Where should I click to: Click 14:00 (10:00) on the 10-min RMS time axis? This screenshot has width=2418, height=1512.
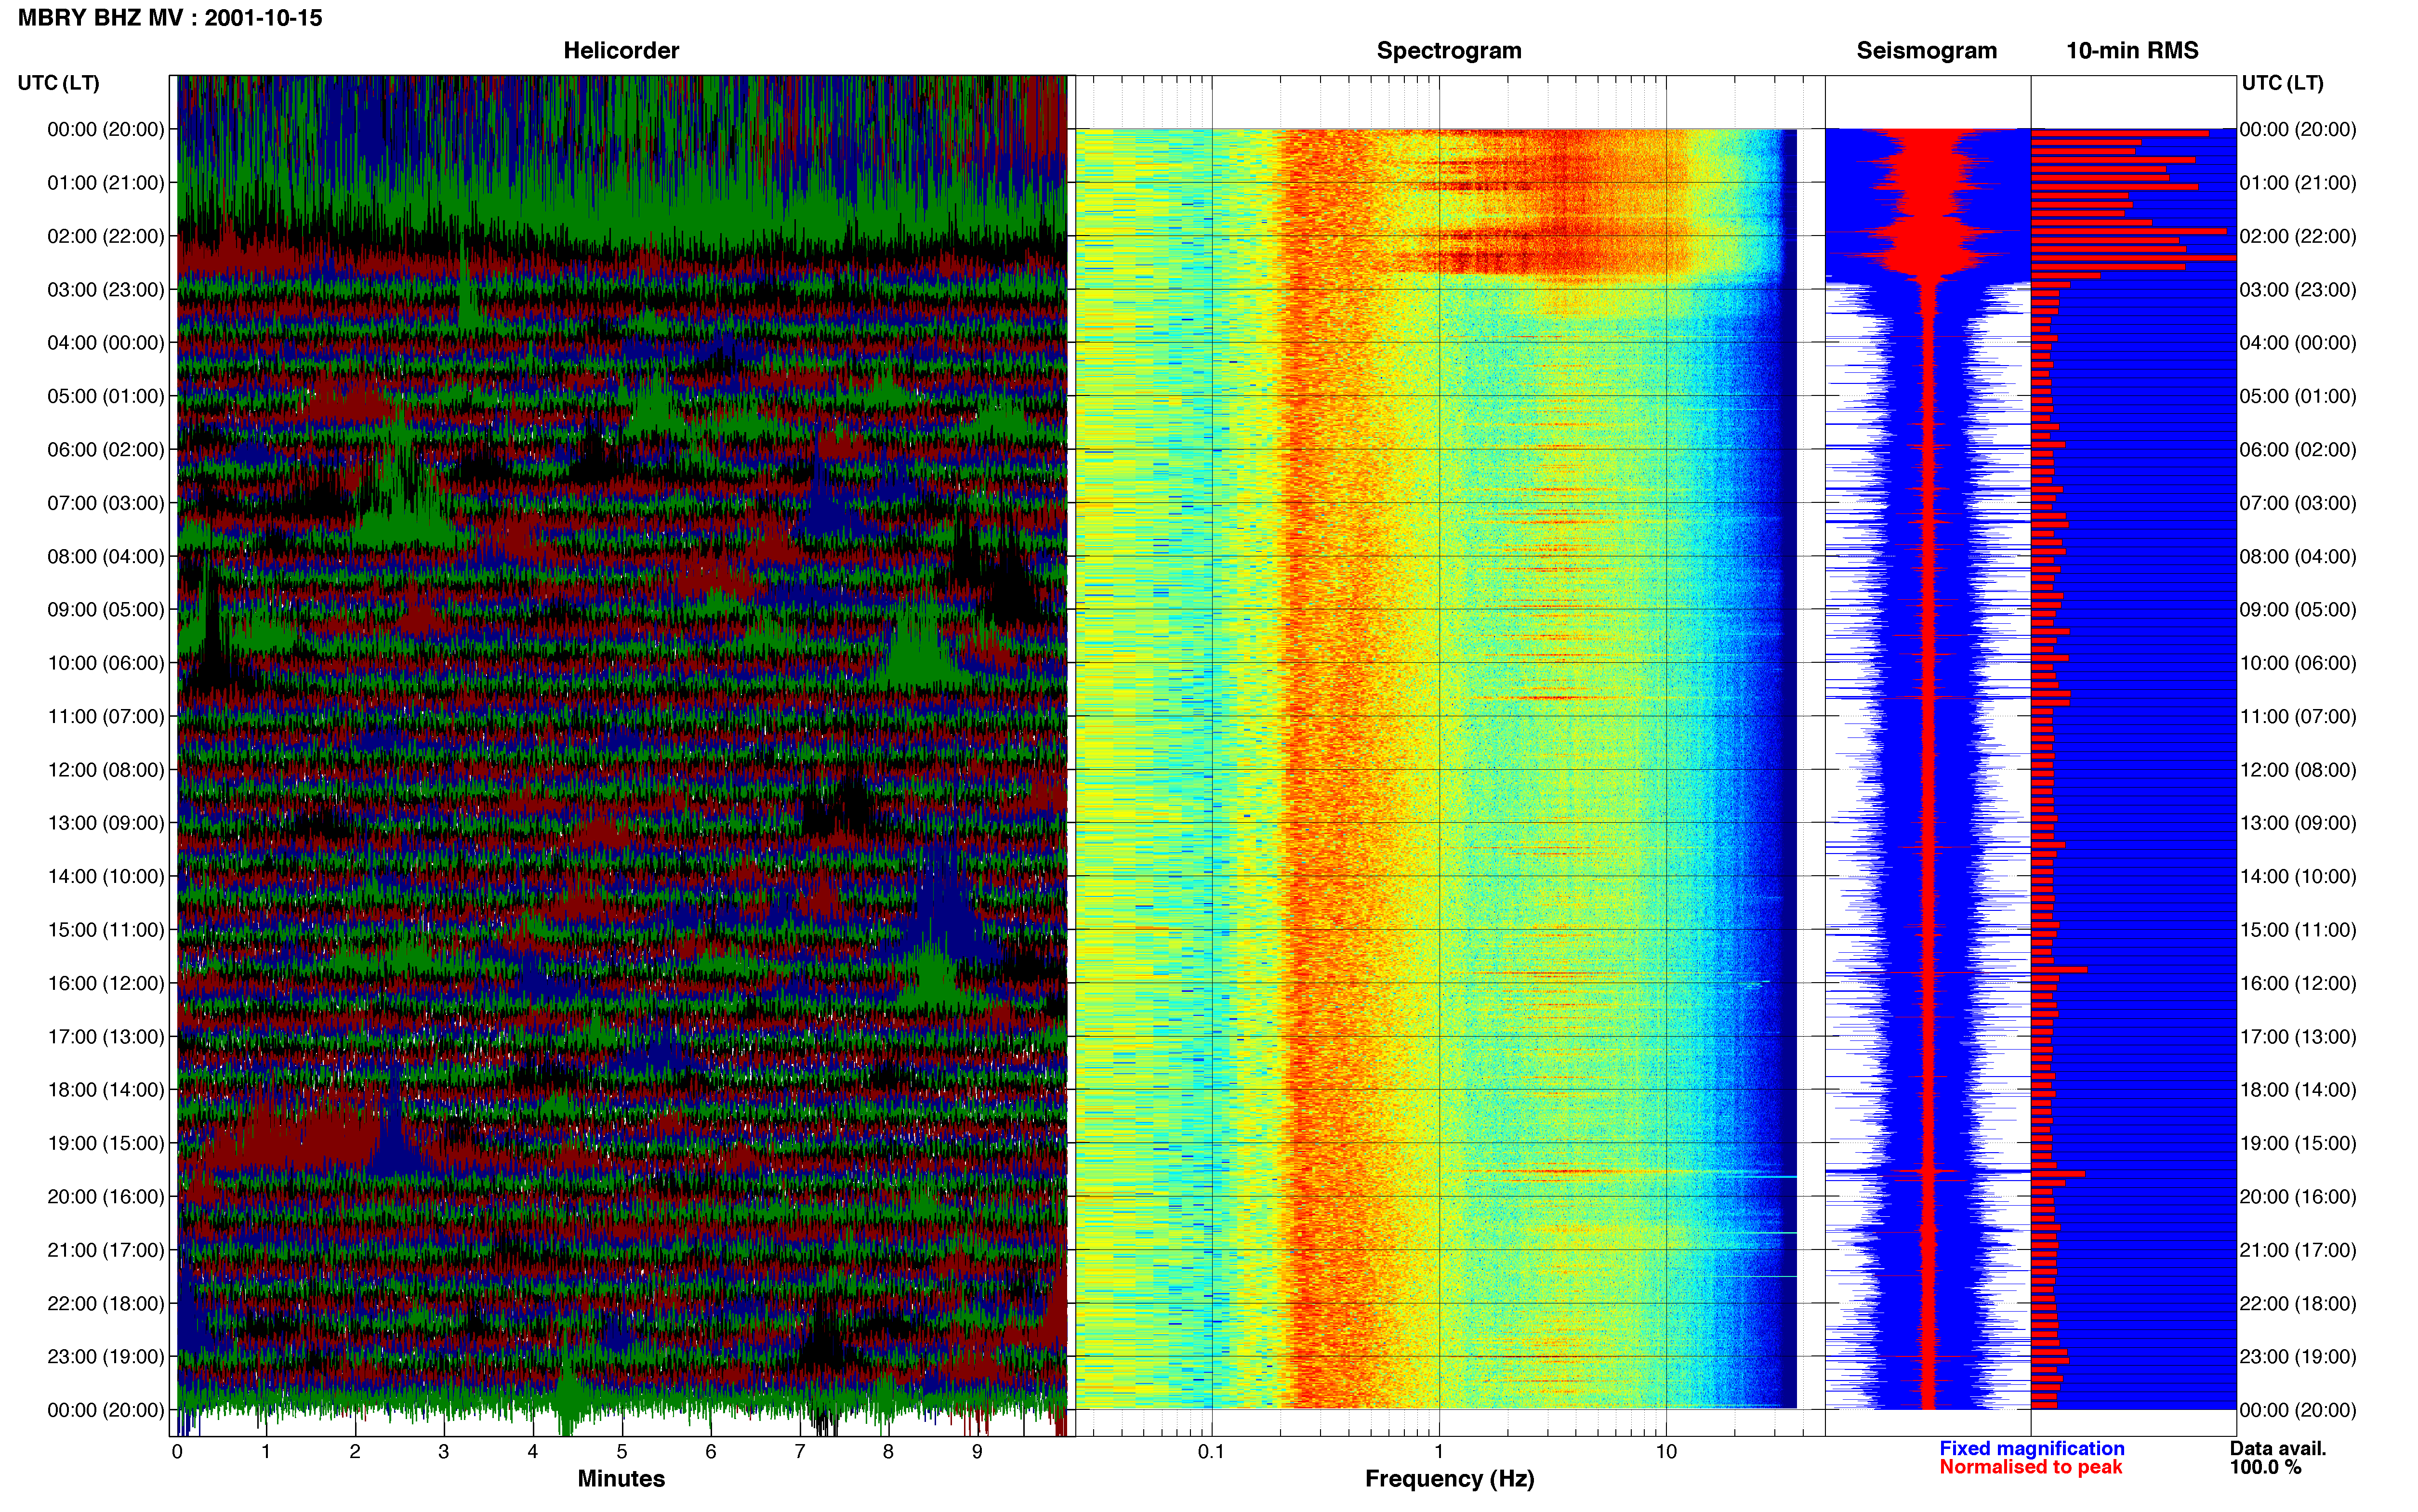[x=2298, y=877]
